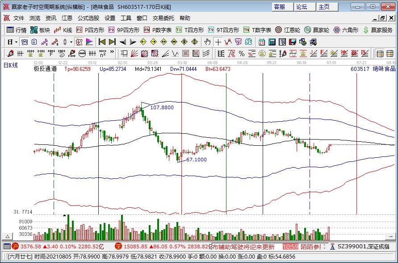Open the 六角形 hexagon tool
The image size is (398, 263).
[x=346, y=30]
